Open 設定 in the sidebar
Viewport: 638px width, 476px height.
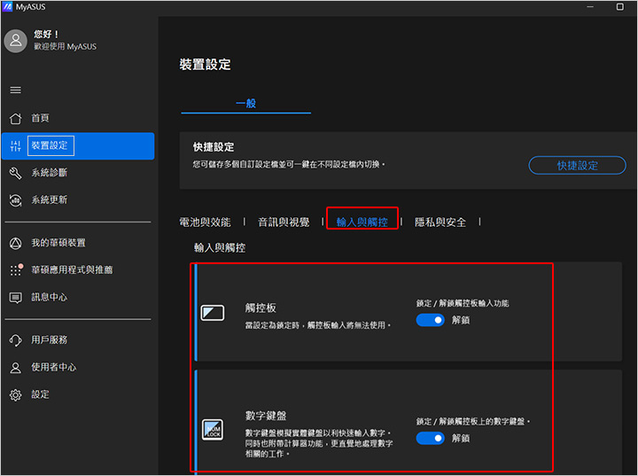tap(78, 395)
